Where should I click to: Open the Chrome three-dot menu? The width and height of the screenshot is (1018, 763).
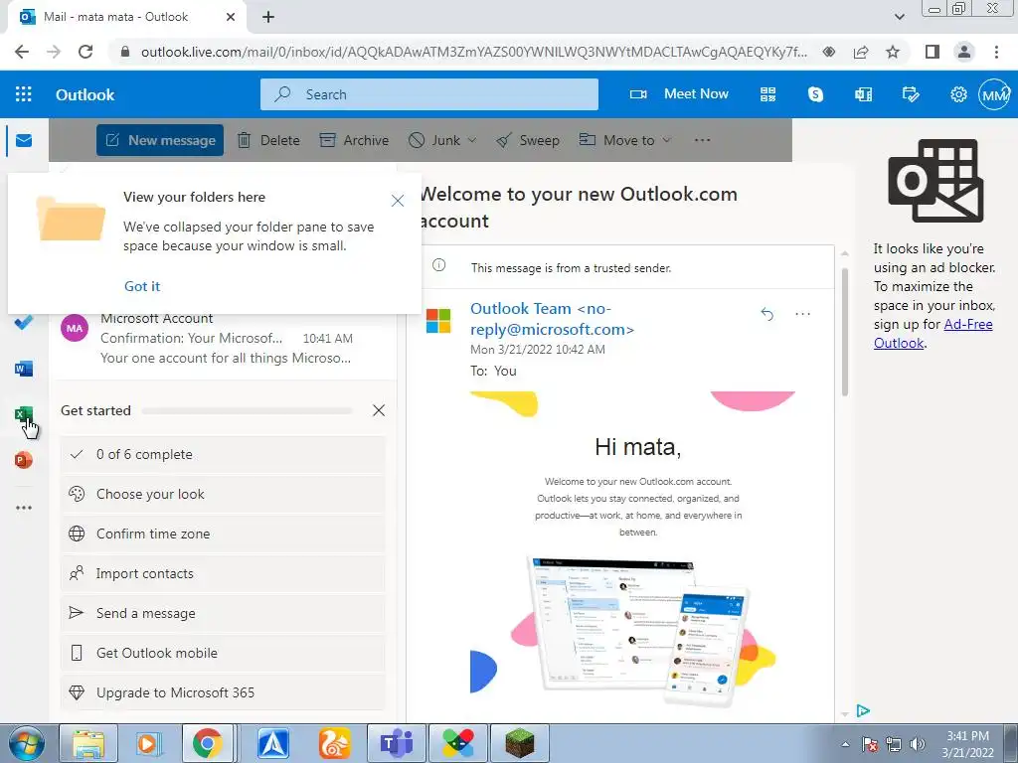coord(996,52)
